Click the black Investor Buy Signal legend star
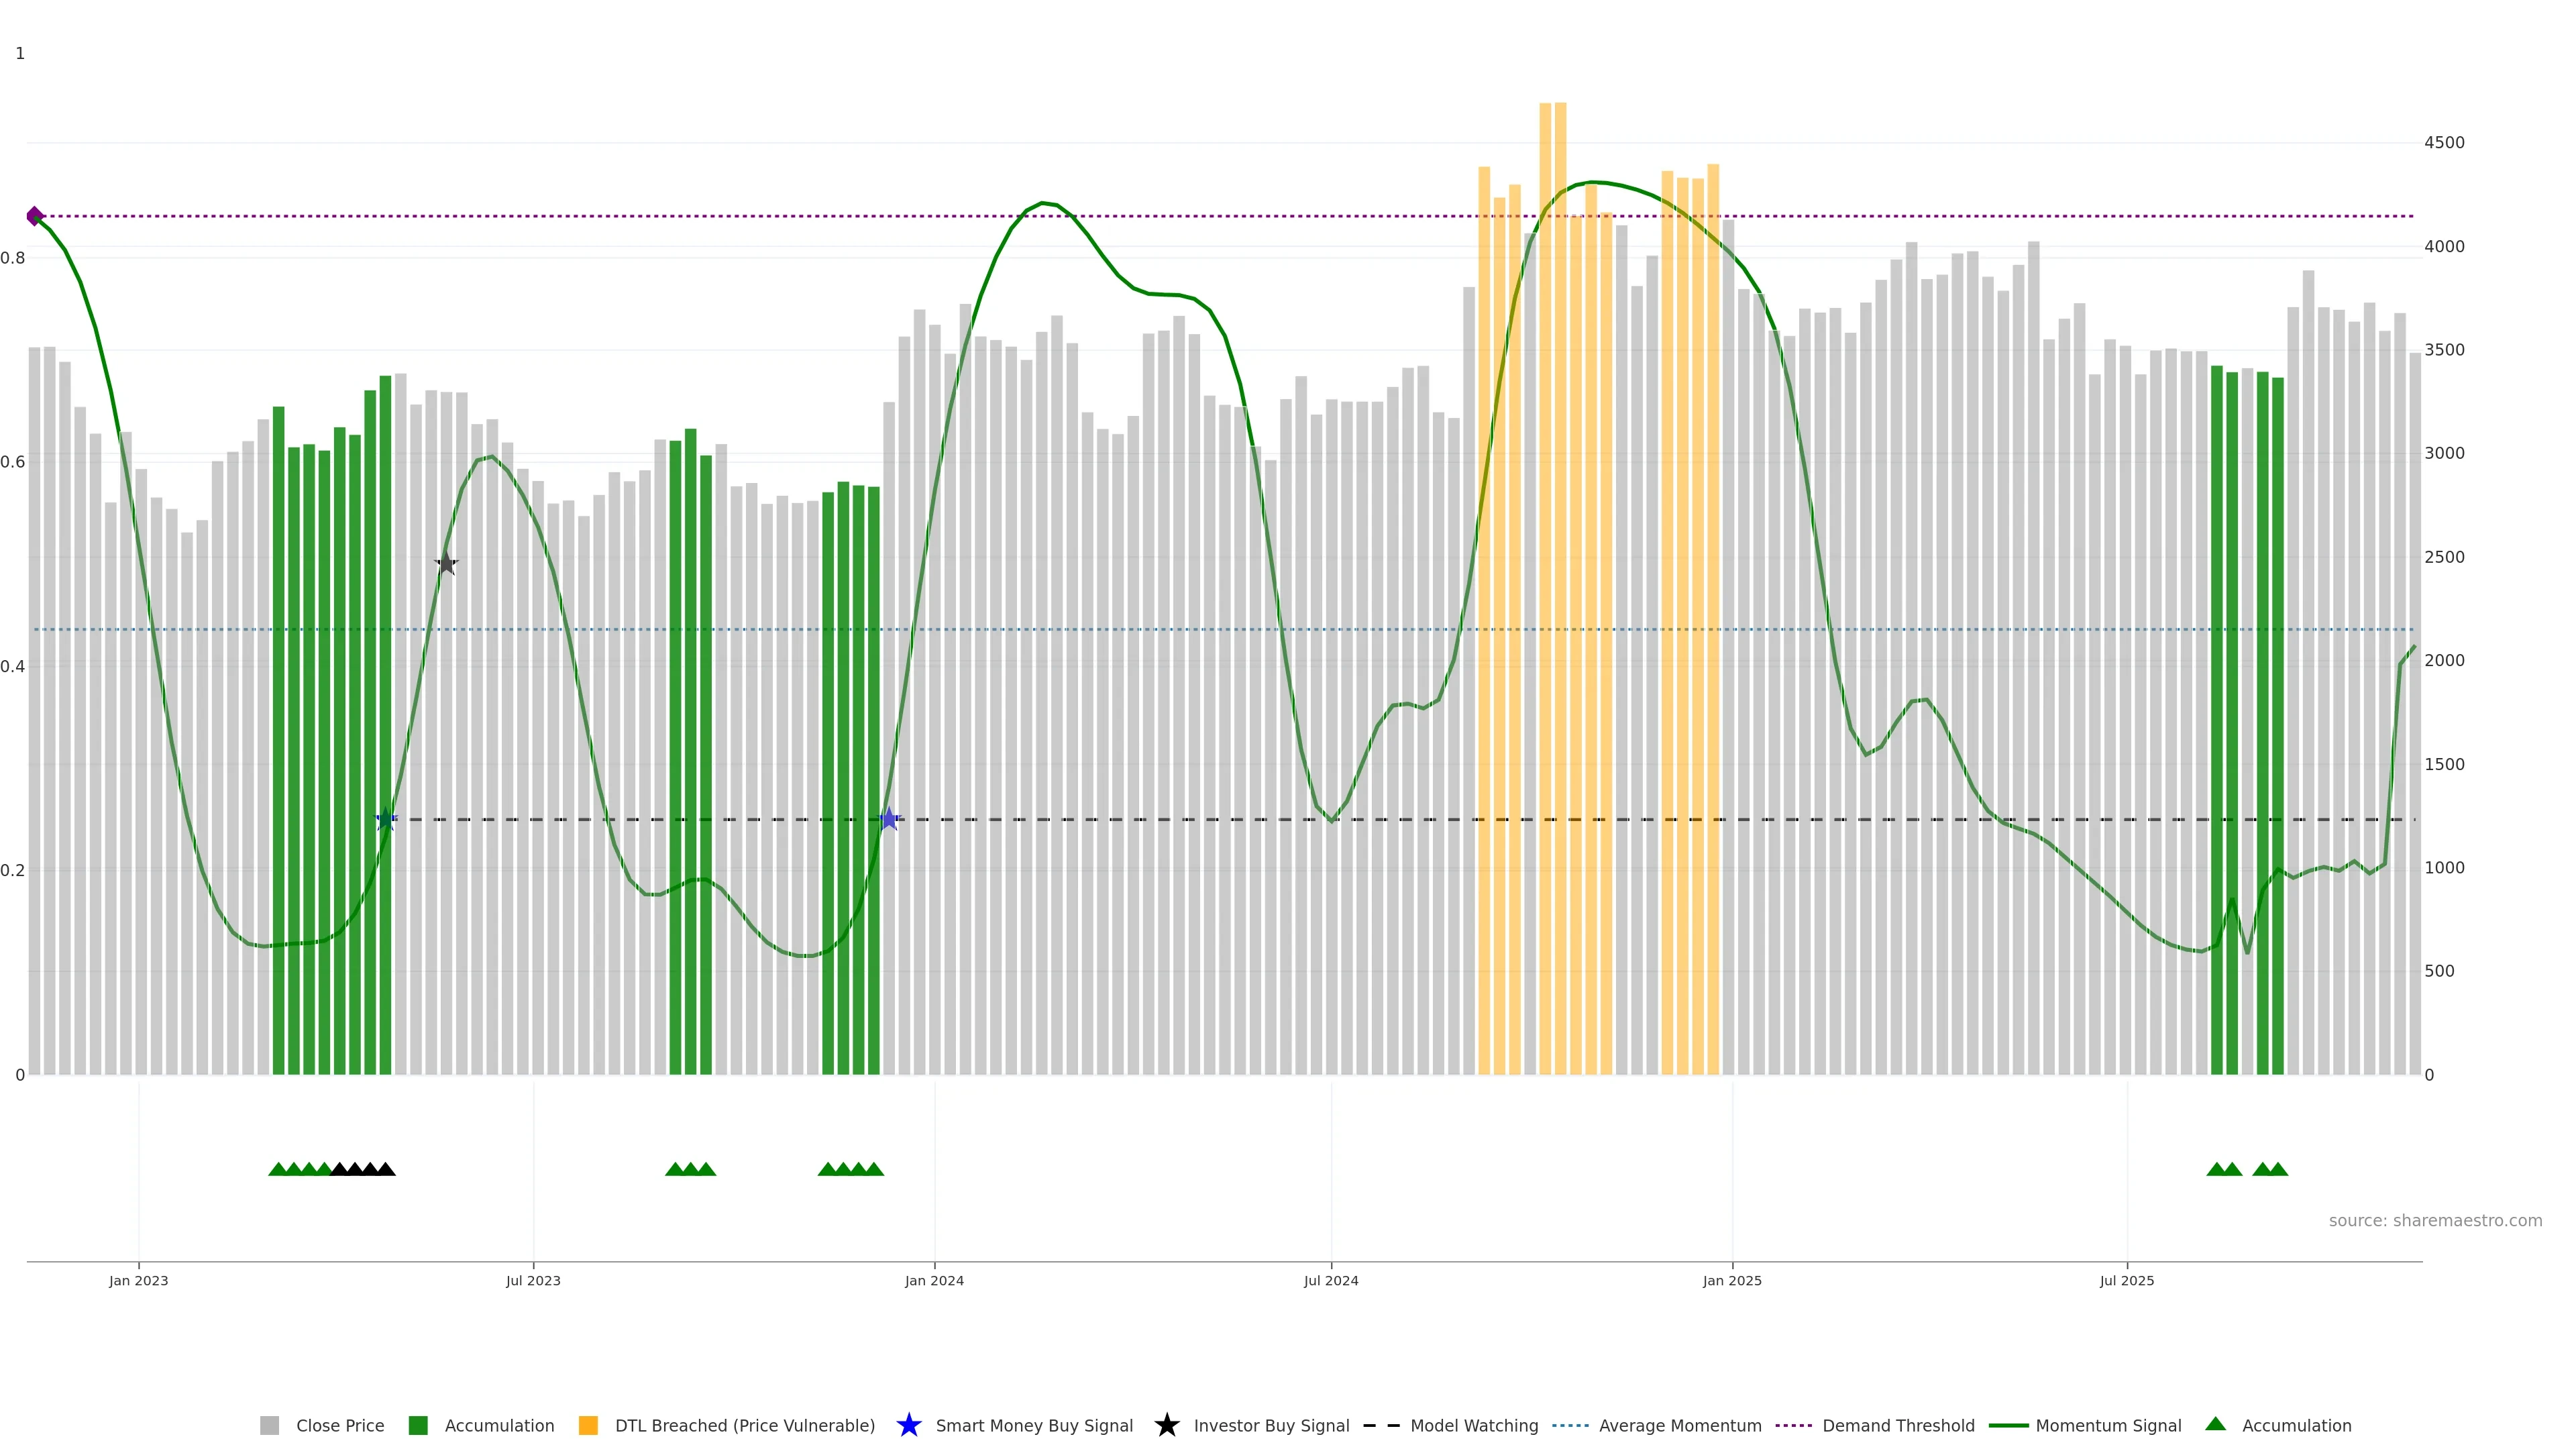The height and width of the screenshot is (1449, 2576). 1166,1425
